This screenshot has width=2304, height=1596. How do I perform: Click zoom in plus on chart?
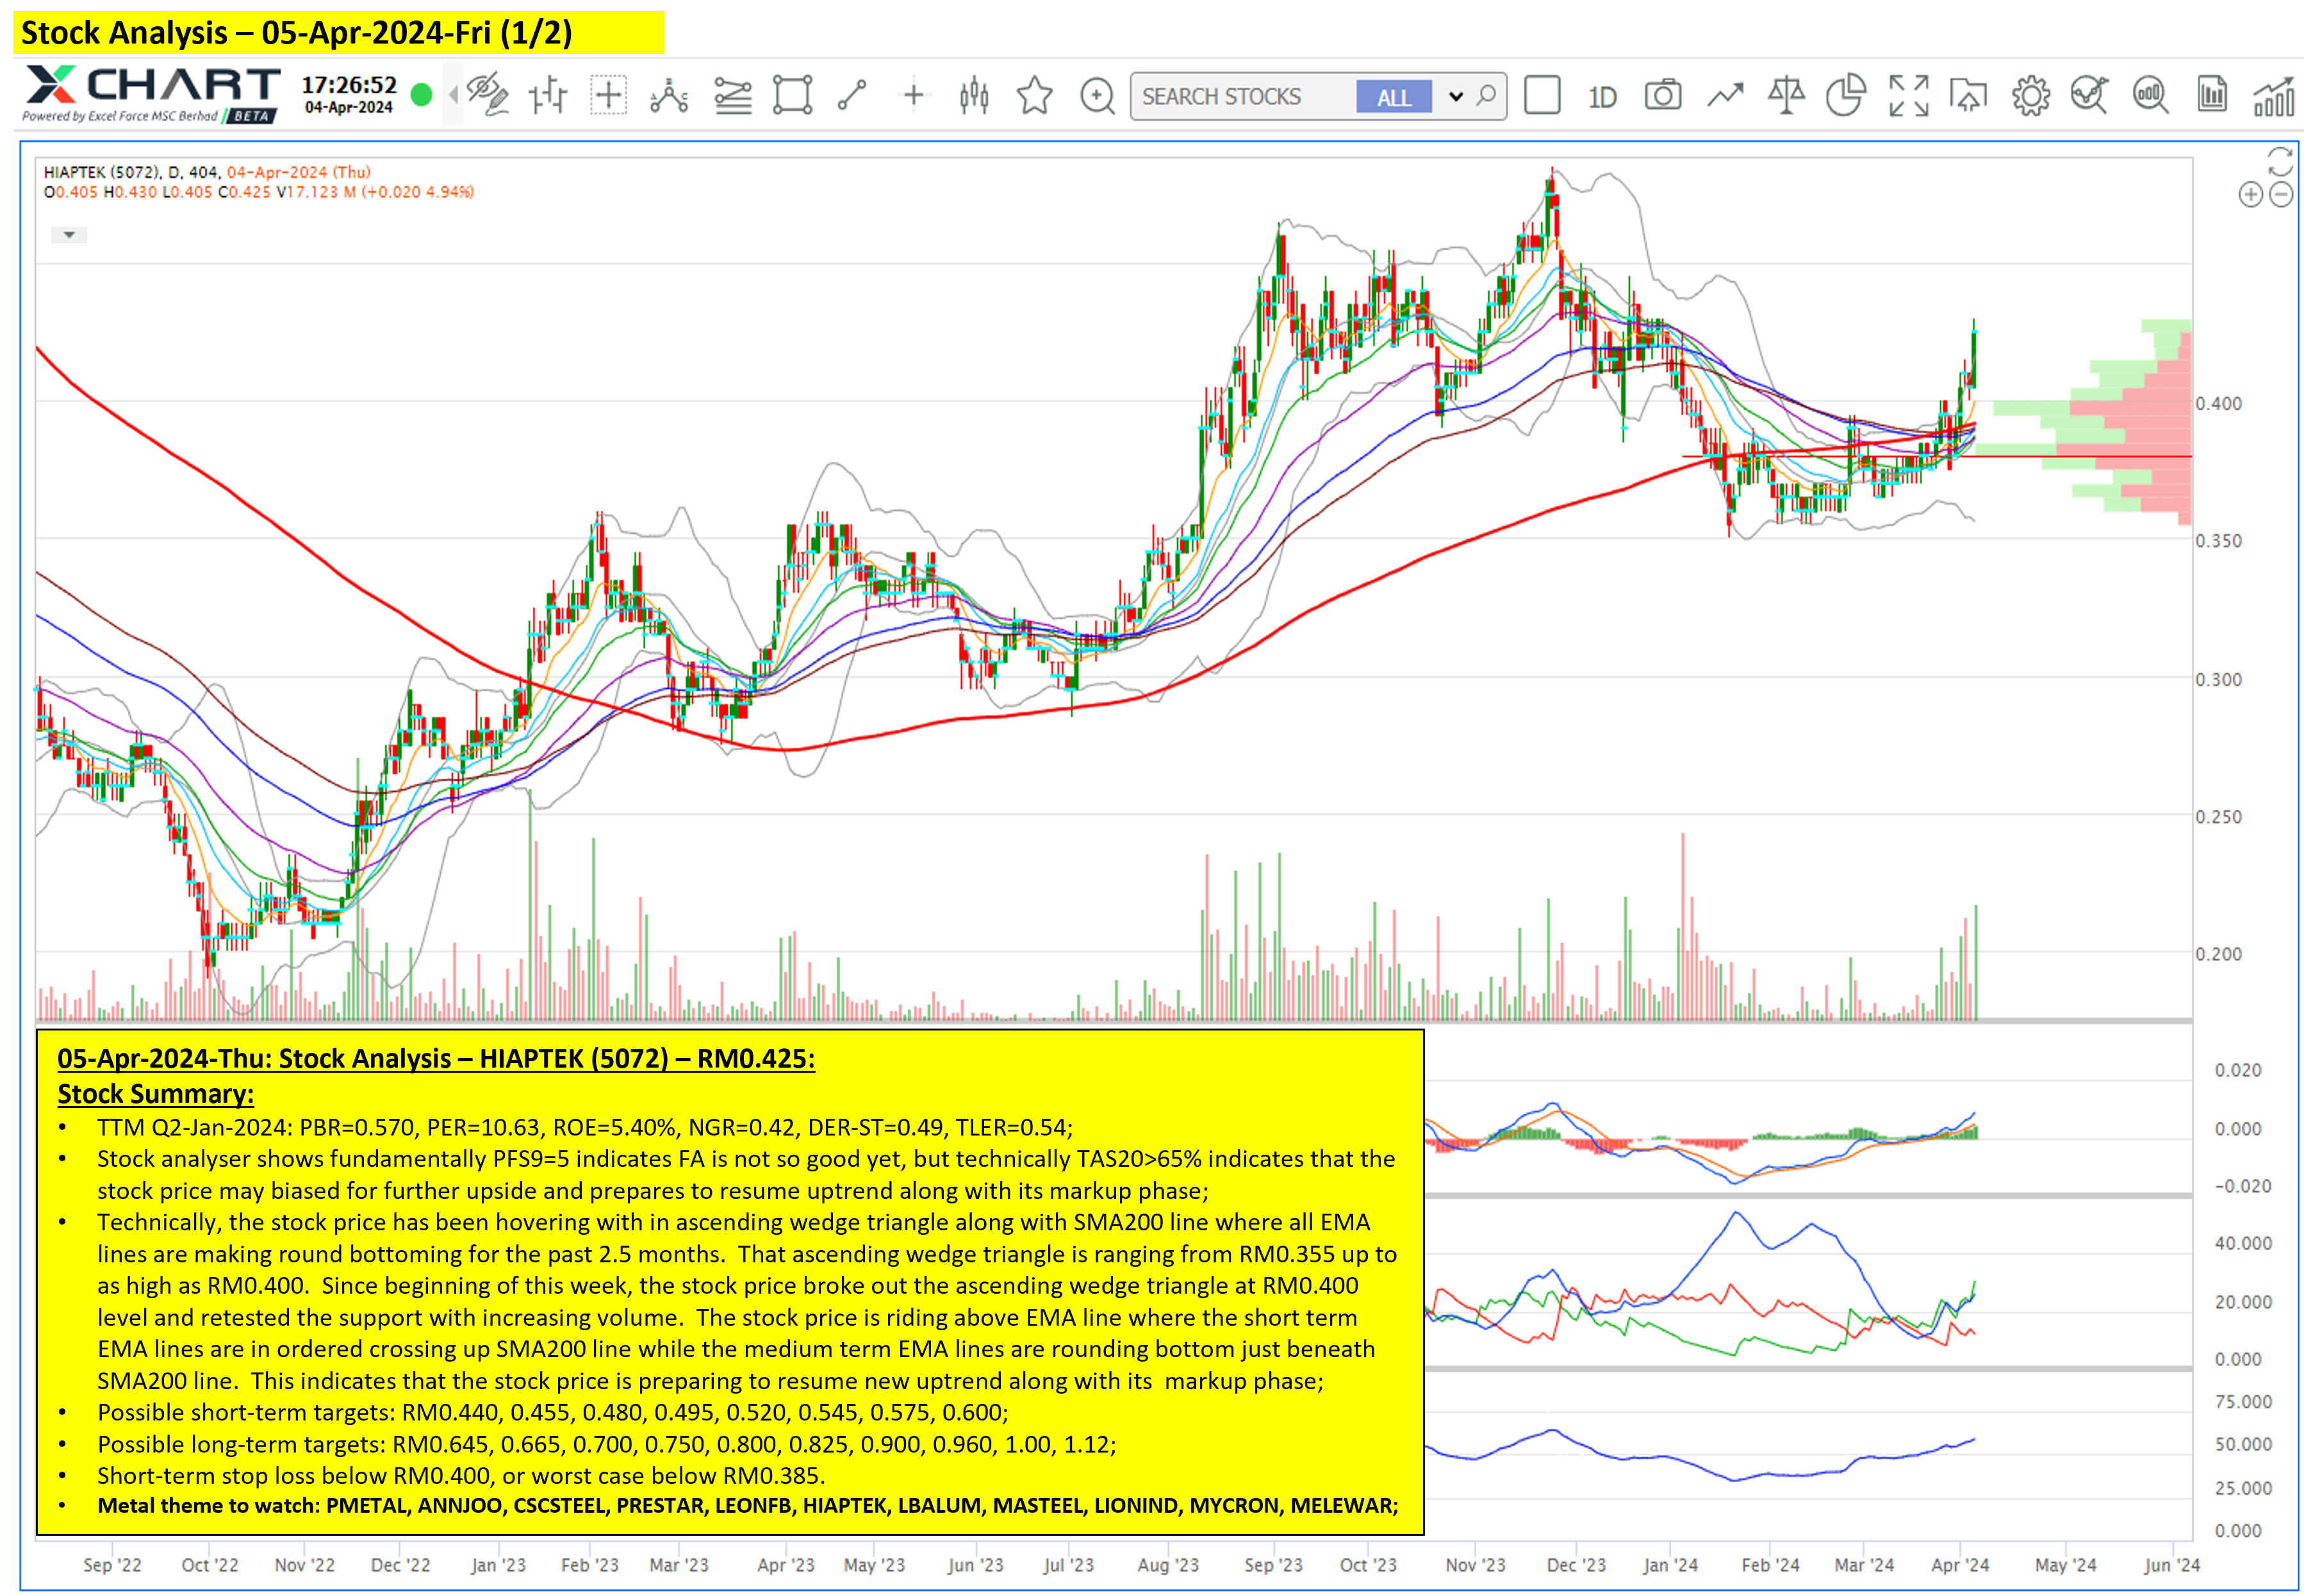2250,195
